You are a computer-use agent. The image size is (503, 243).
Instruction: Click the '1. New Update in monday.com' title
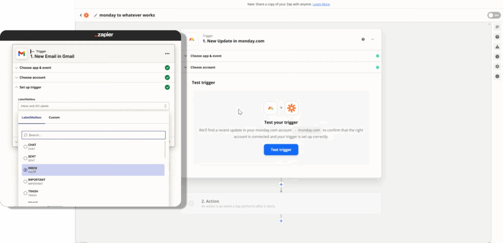coord(233,41)
